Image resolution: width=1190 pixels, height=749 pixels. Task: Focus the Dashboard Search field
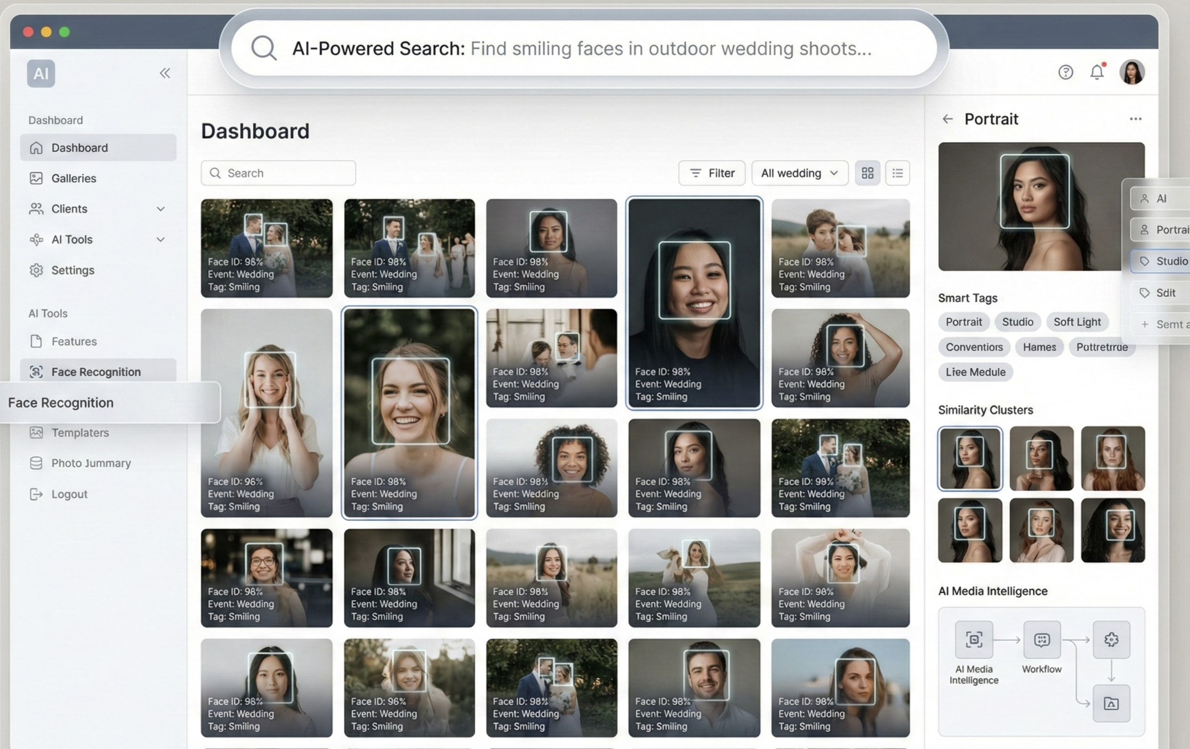tap(278, 173)
